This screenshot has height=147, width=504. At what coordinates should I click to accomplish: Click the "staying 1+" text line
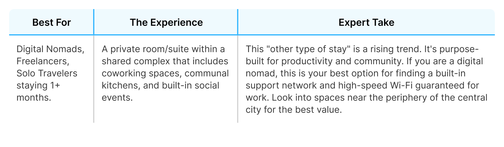pos(38,85)
